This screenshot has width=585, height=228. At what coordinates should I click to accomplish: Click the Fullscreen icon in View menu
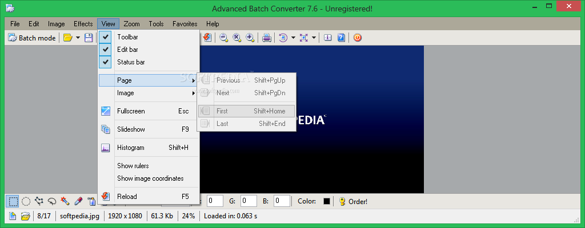[x=106, y=111]
